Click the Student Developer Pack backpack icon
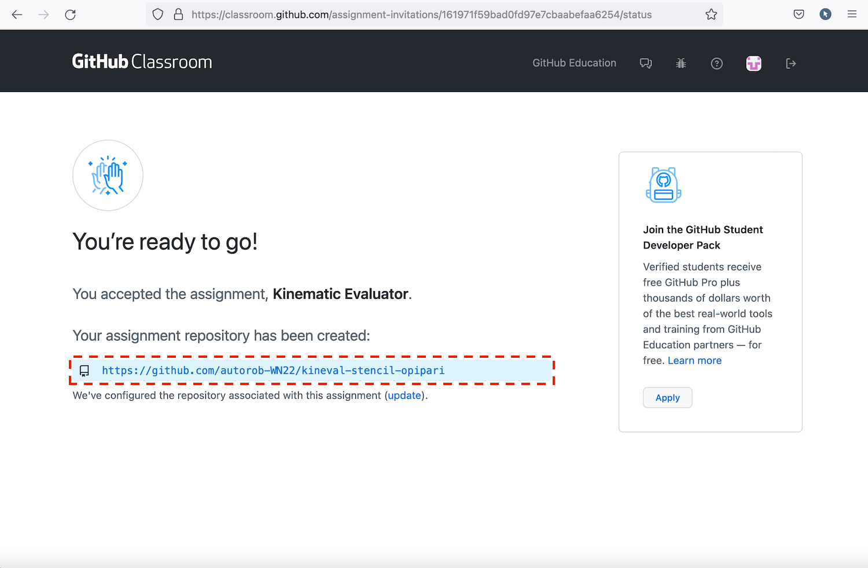 click(x=664, y=185)
